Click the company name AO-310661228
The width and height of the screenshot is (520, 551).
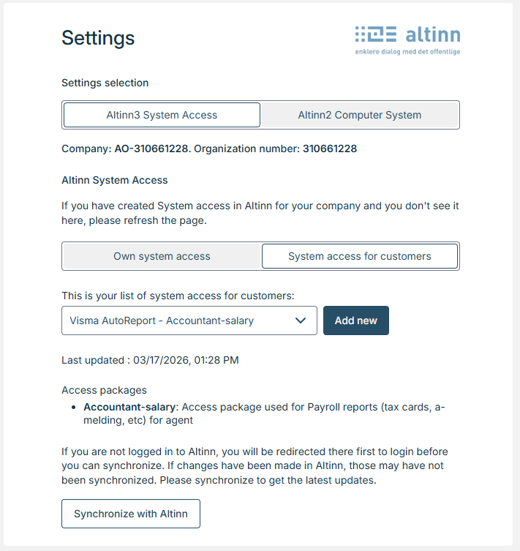click(x=150, y=149)
